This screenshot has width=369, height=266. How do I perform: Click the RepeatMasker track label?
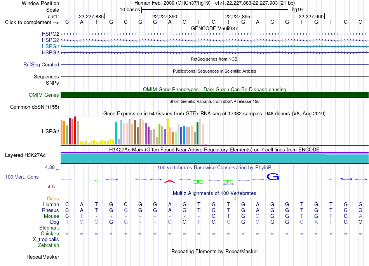coord(43,257)
